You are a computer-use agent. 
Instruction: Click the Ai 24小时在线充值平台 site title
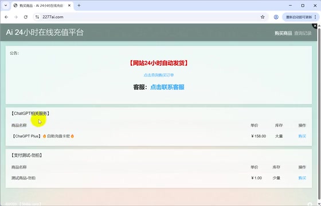tap(45, 32)
